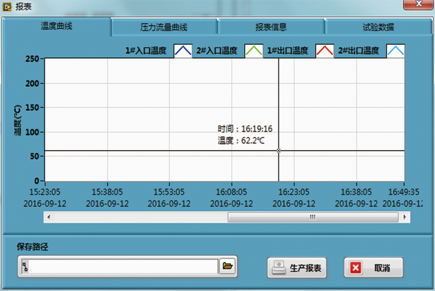Click the 2#入口温度 legend label
The height and width of the screenshot is (291, 435).
(x=217, y=51)
